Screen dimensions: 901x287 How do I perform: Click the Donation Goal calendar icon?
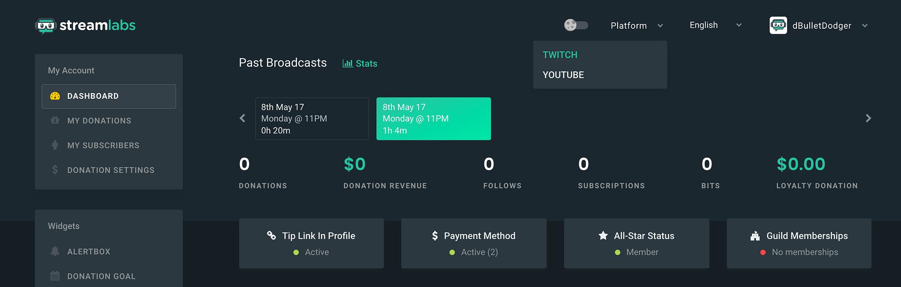click(x=55, y=276)
